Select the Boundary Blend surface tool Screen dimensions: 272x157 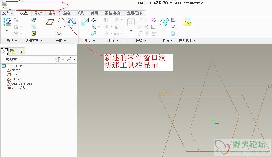tap(164, 22)
